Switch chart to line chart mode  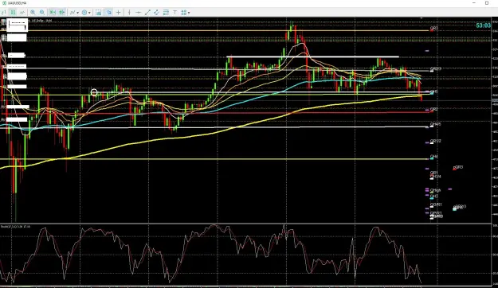[x=22, y=13]
